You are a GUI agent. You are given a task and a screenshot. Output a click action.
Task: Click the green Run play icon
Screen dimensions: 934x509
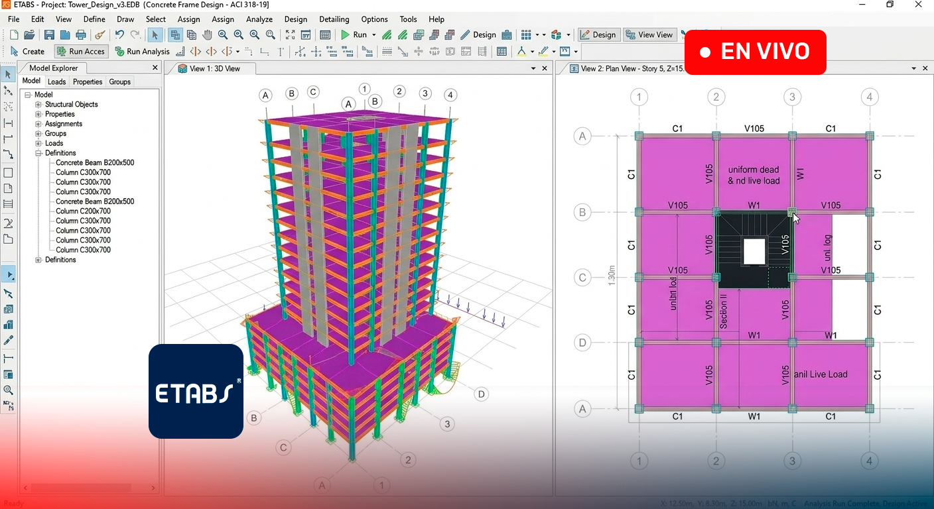pyautogui.click(x=346, y=35)
